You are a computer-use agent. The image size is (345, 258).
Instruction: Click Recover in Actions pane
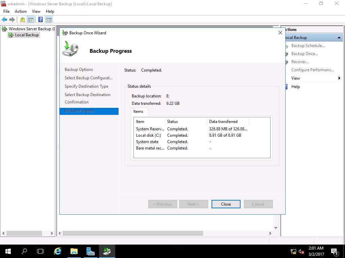coord(300,62)
